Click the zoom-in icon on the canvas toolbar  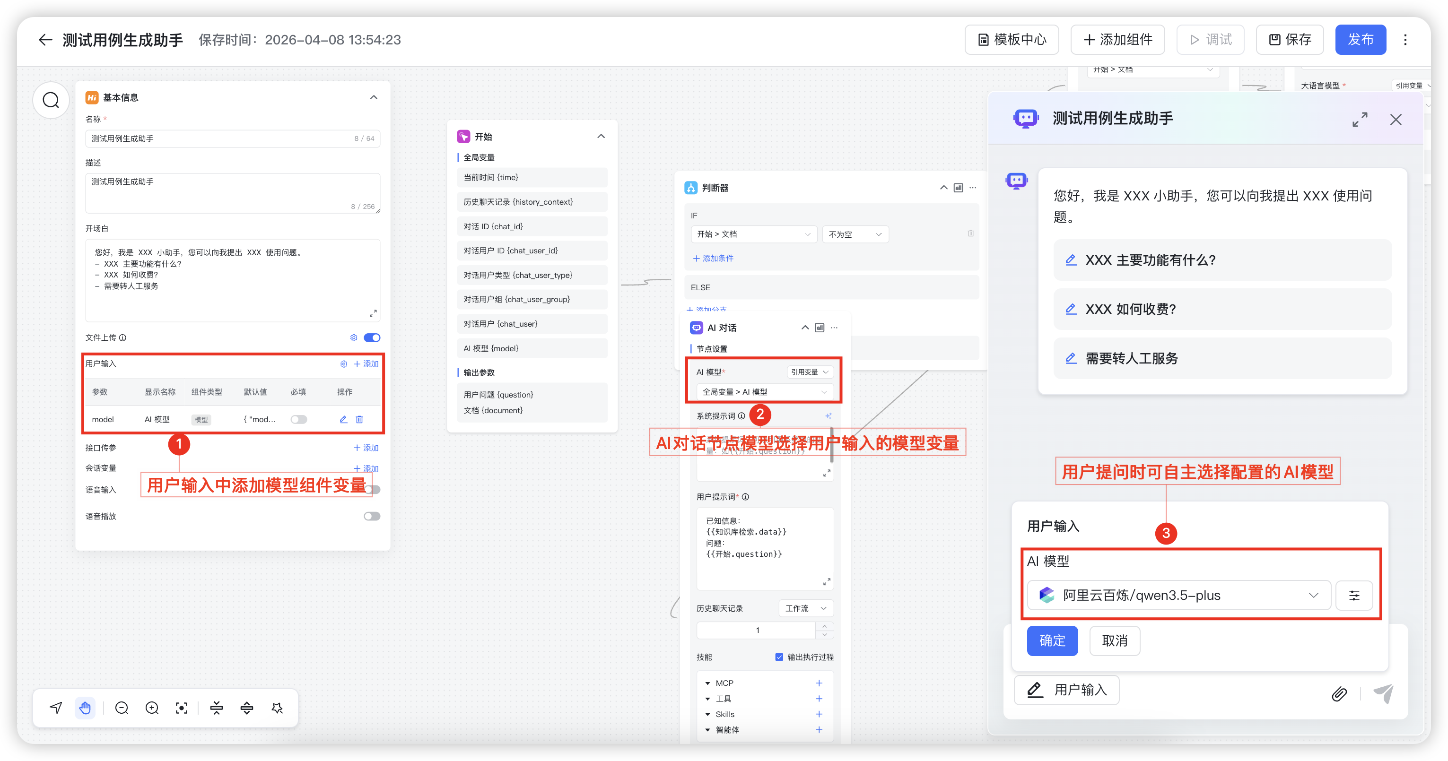pyautogui.click(x=151, y=708)
